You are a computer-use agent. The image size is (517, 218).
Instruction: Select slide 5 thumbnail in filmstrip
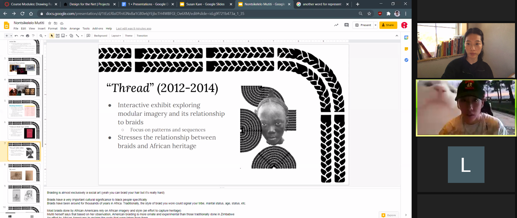pyautogui.click(x=24, y=109)
